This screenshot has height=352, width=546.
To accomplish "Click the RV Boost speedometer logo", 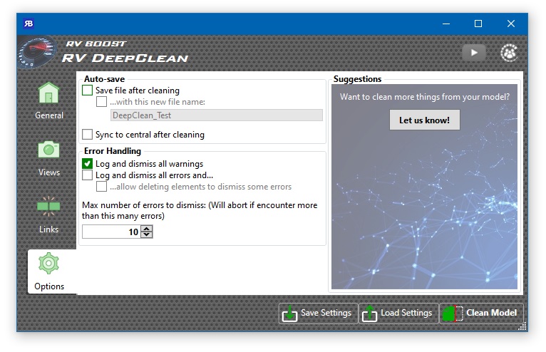I will [36, 52].
